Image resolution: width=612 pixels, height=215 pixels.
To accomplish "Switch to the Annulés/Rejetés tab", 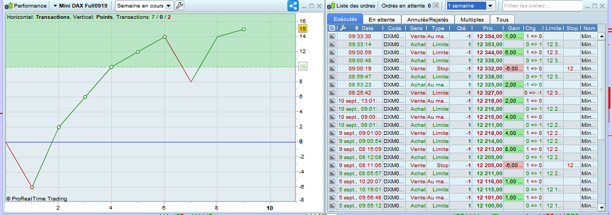I will point(427,19).
